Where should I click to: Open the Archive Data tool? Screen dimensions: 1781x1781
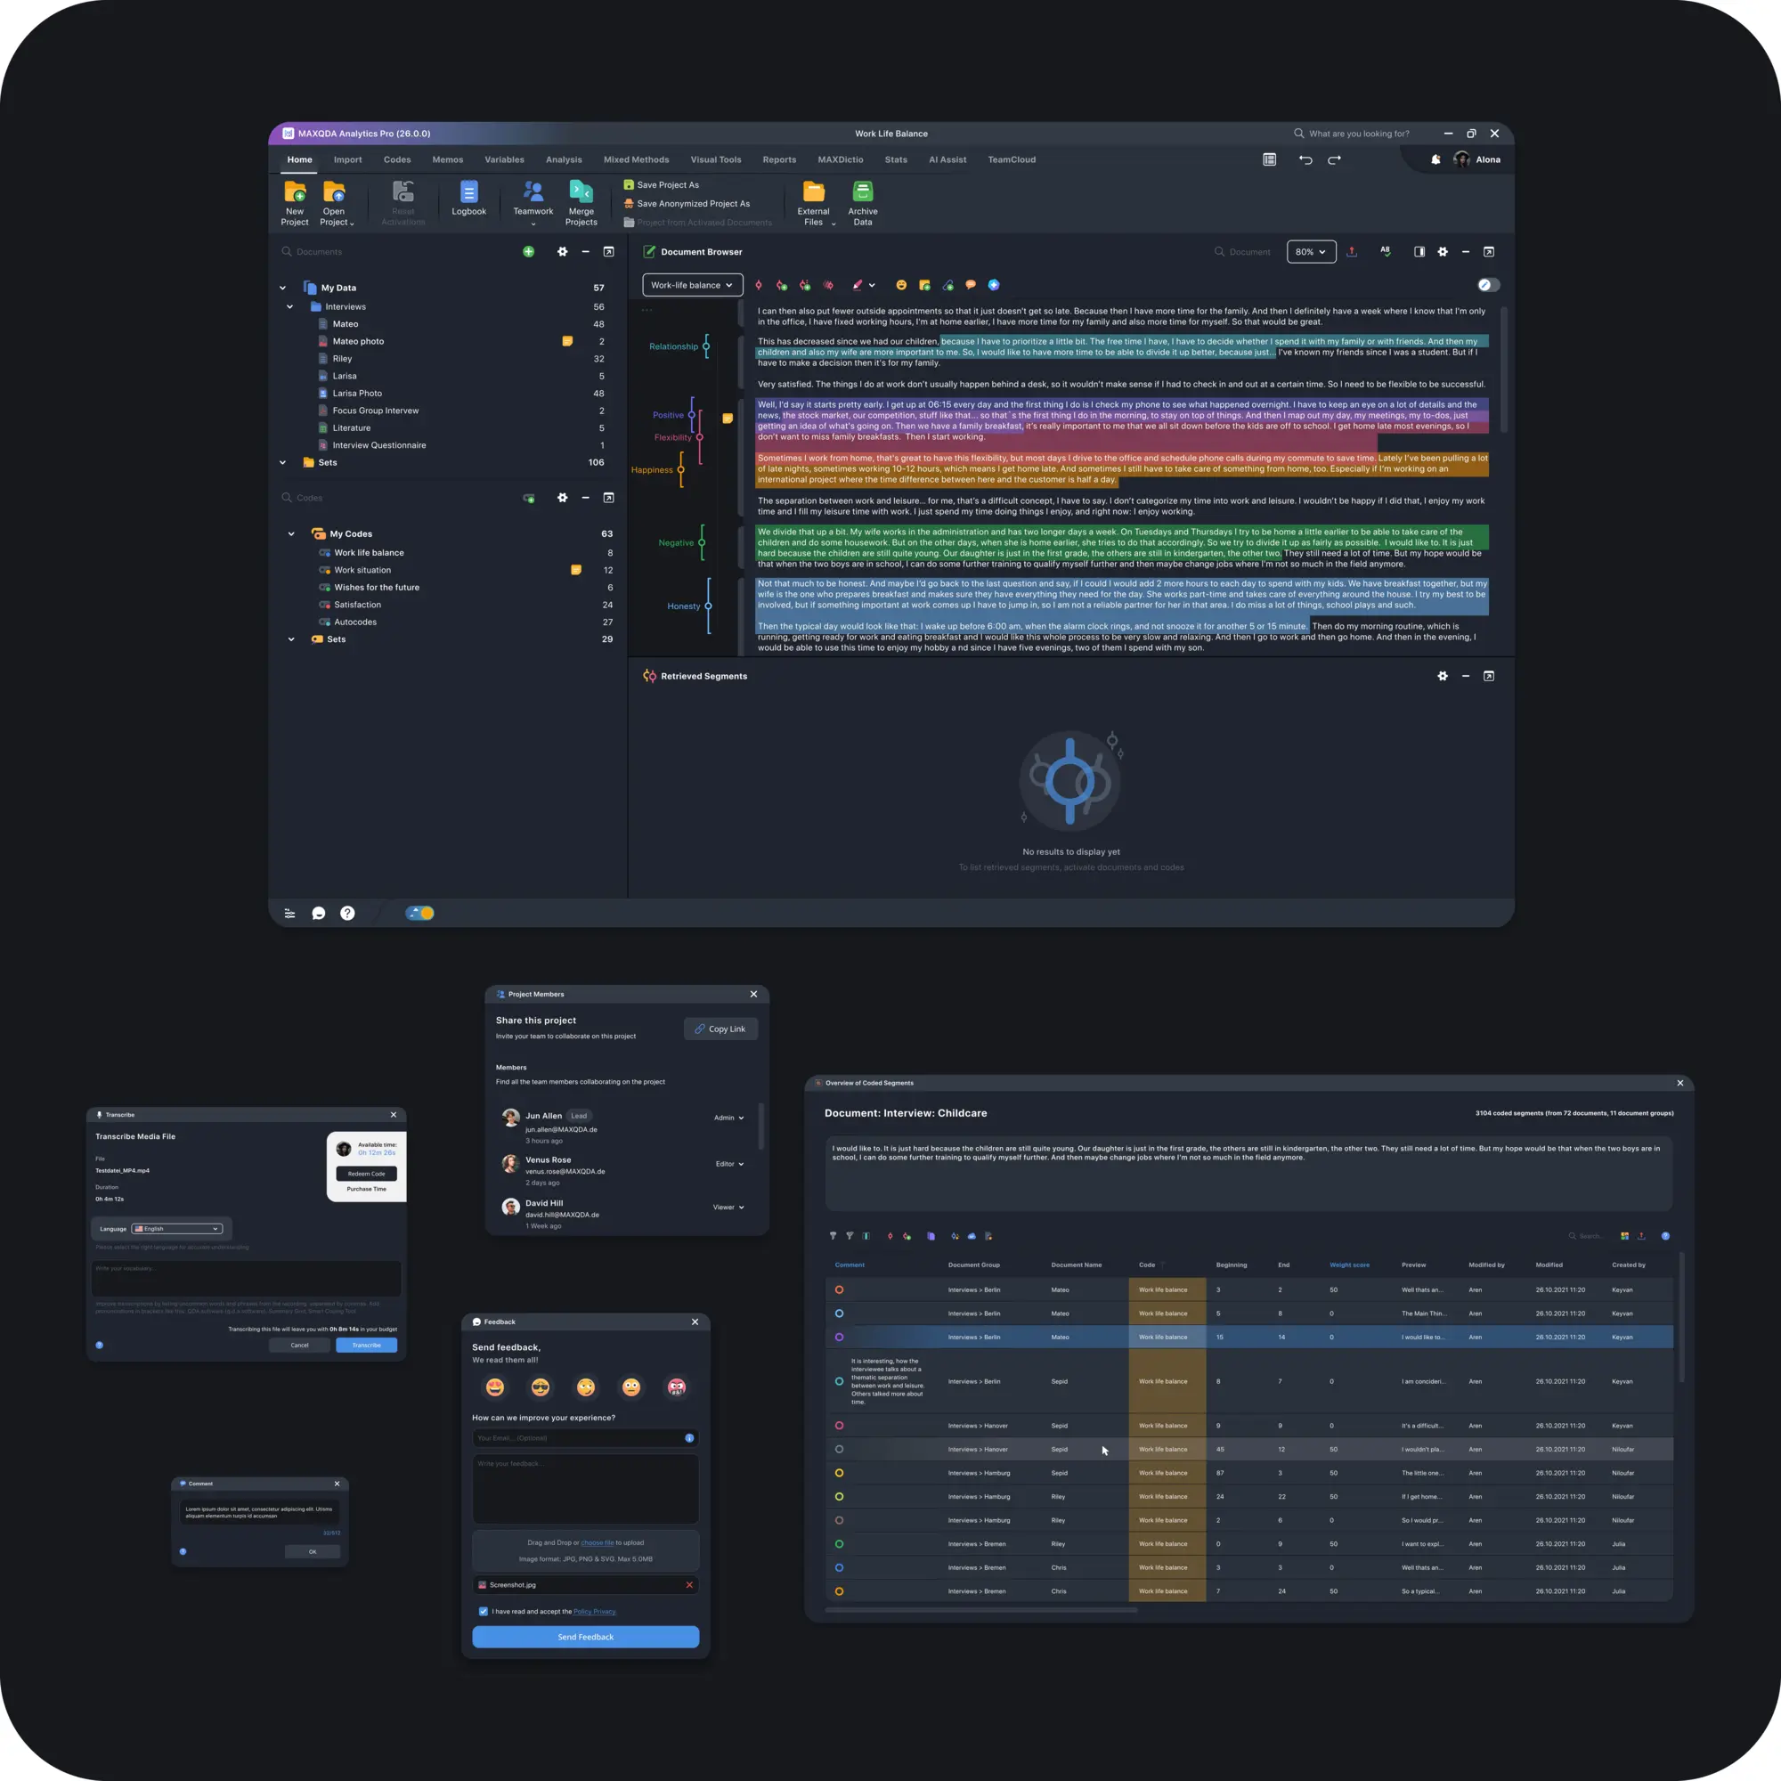click(x=862, y=191)
